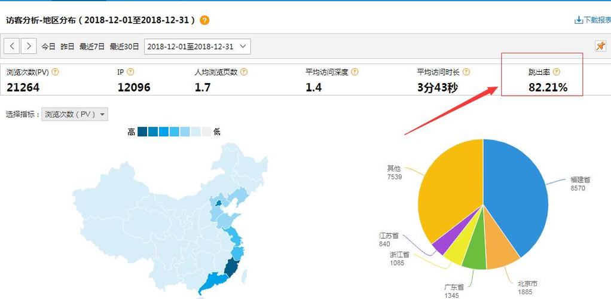This screenshot has height=299, width=611.
Task: Go to the previous date period arrow
Action: pyautogui.click(x=12, y=47)
